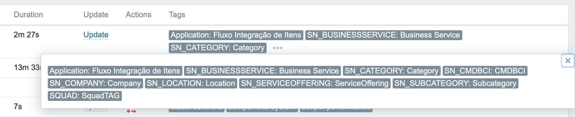Image resolution: width=575 pixels, height=117 pixels.
Task: Select the SQUAD: SquadTAG tag
Action: 85,96
